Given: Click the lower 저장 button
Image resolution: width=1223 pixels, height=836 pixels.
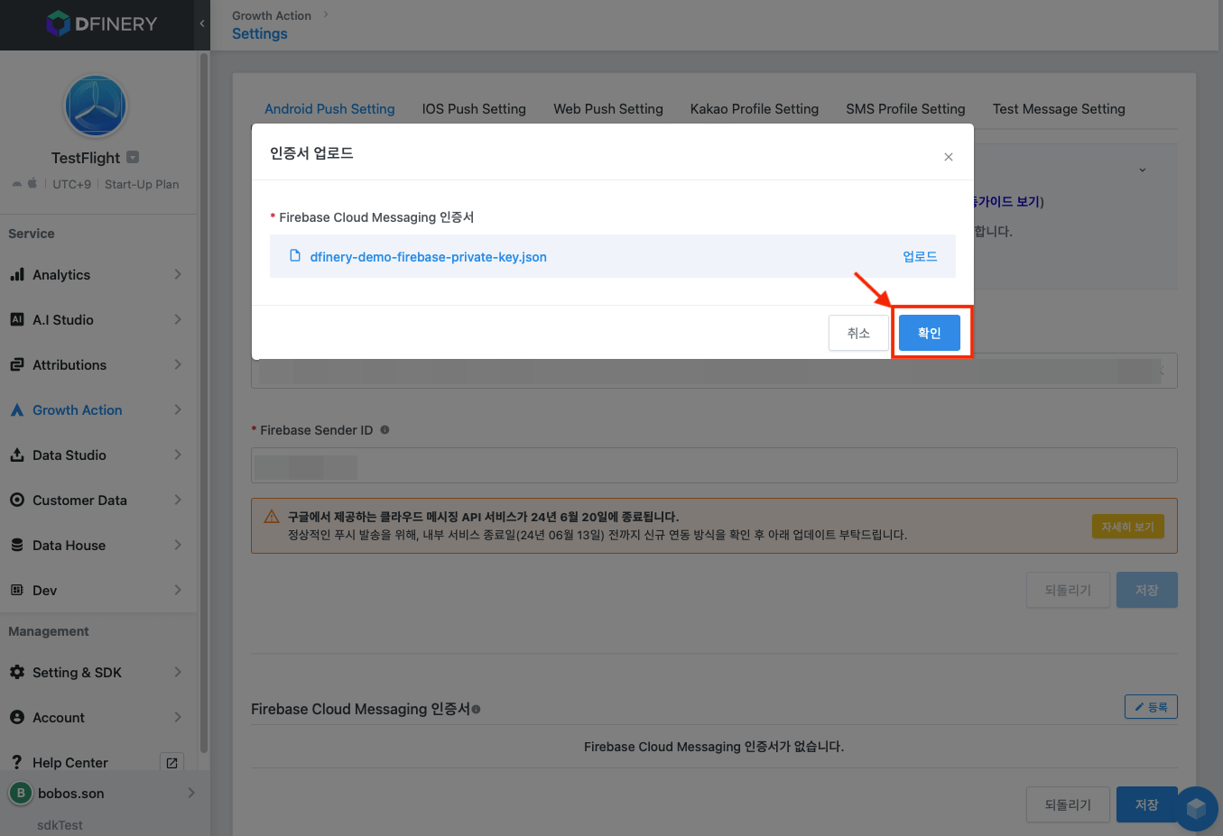Looking at the screenshot, I should tap(1146, 804).
